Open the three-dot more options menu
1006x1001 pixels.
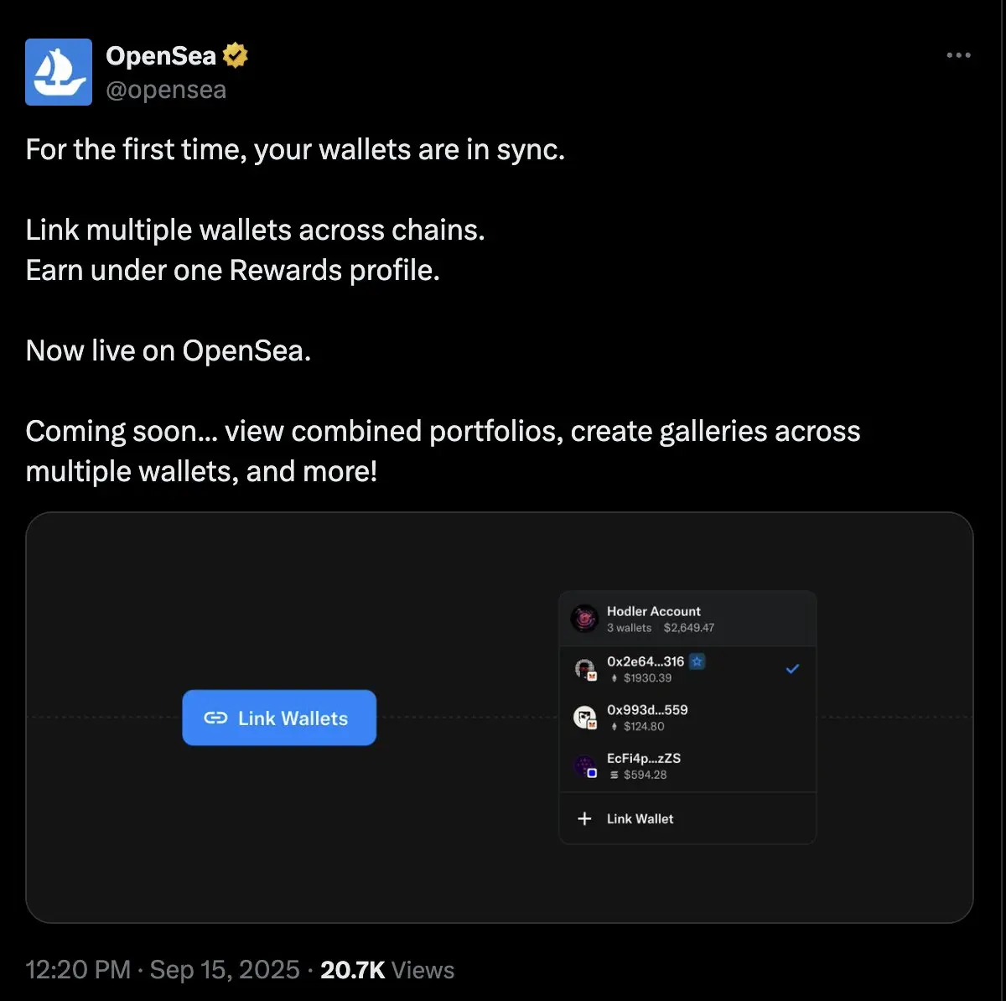click(x=958, y=55)
